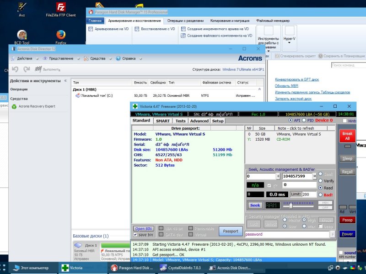Open Структура диска Windows 7 Ultimate selector
Screen dimensions: 366x274
243,69
